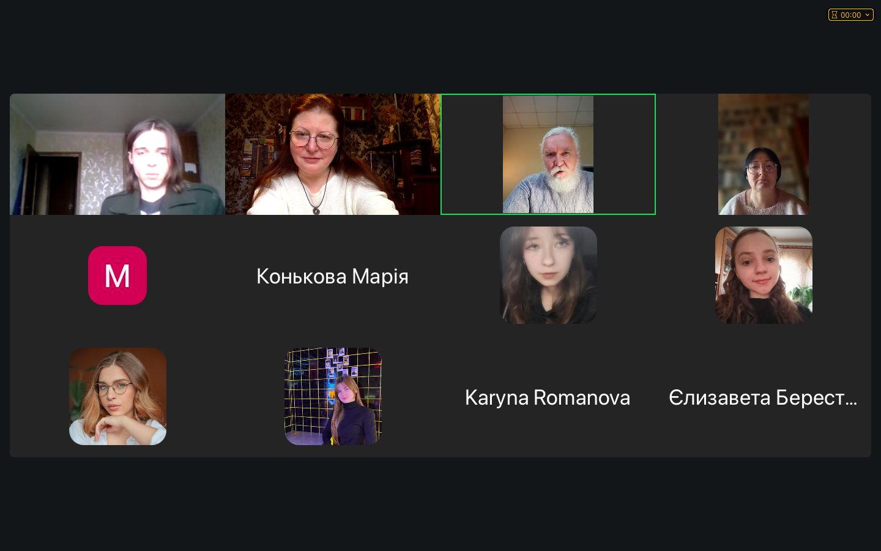Click the white-bearded man's video feed
The height and width of the screenshot is (551, 881).
[x=548, y=154]
